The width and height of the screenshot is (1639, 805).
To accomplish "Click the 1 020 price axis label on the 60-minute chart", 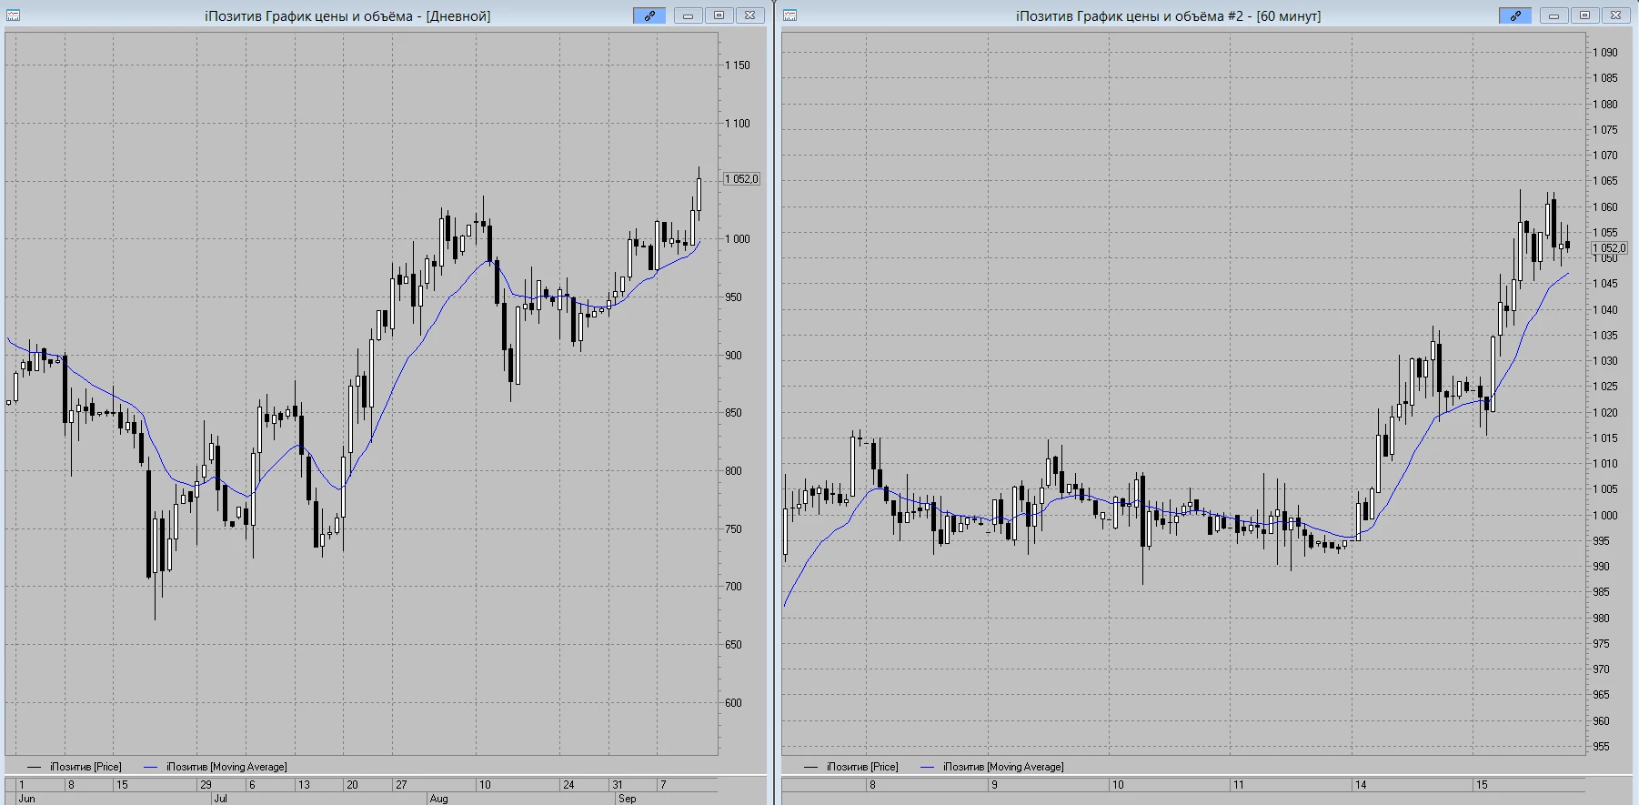I will coord(1605,413).
